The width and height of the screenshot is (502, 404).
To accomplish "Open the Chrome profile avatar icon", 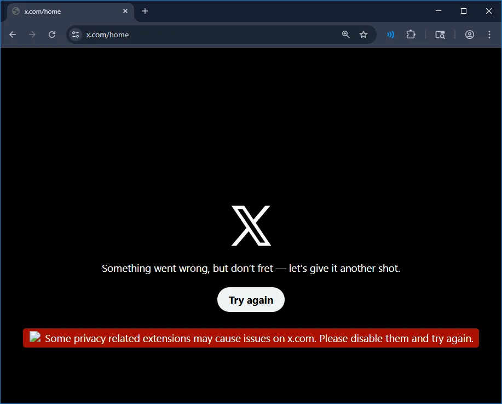I will click(469, 34).
